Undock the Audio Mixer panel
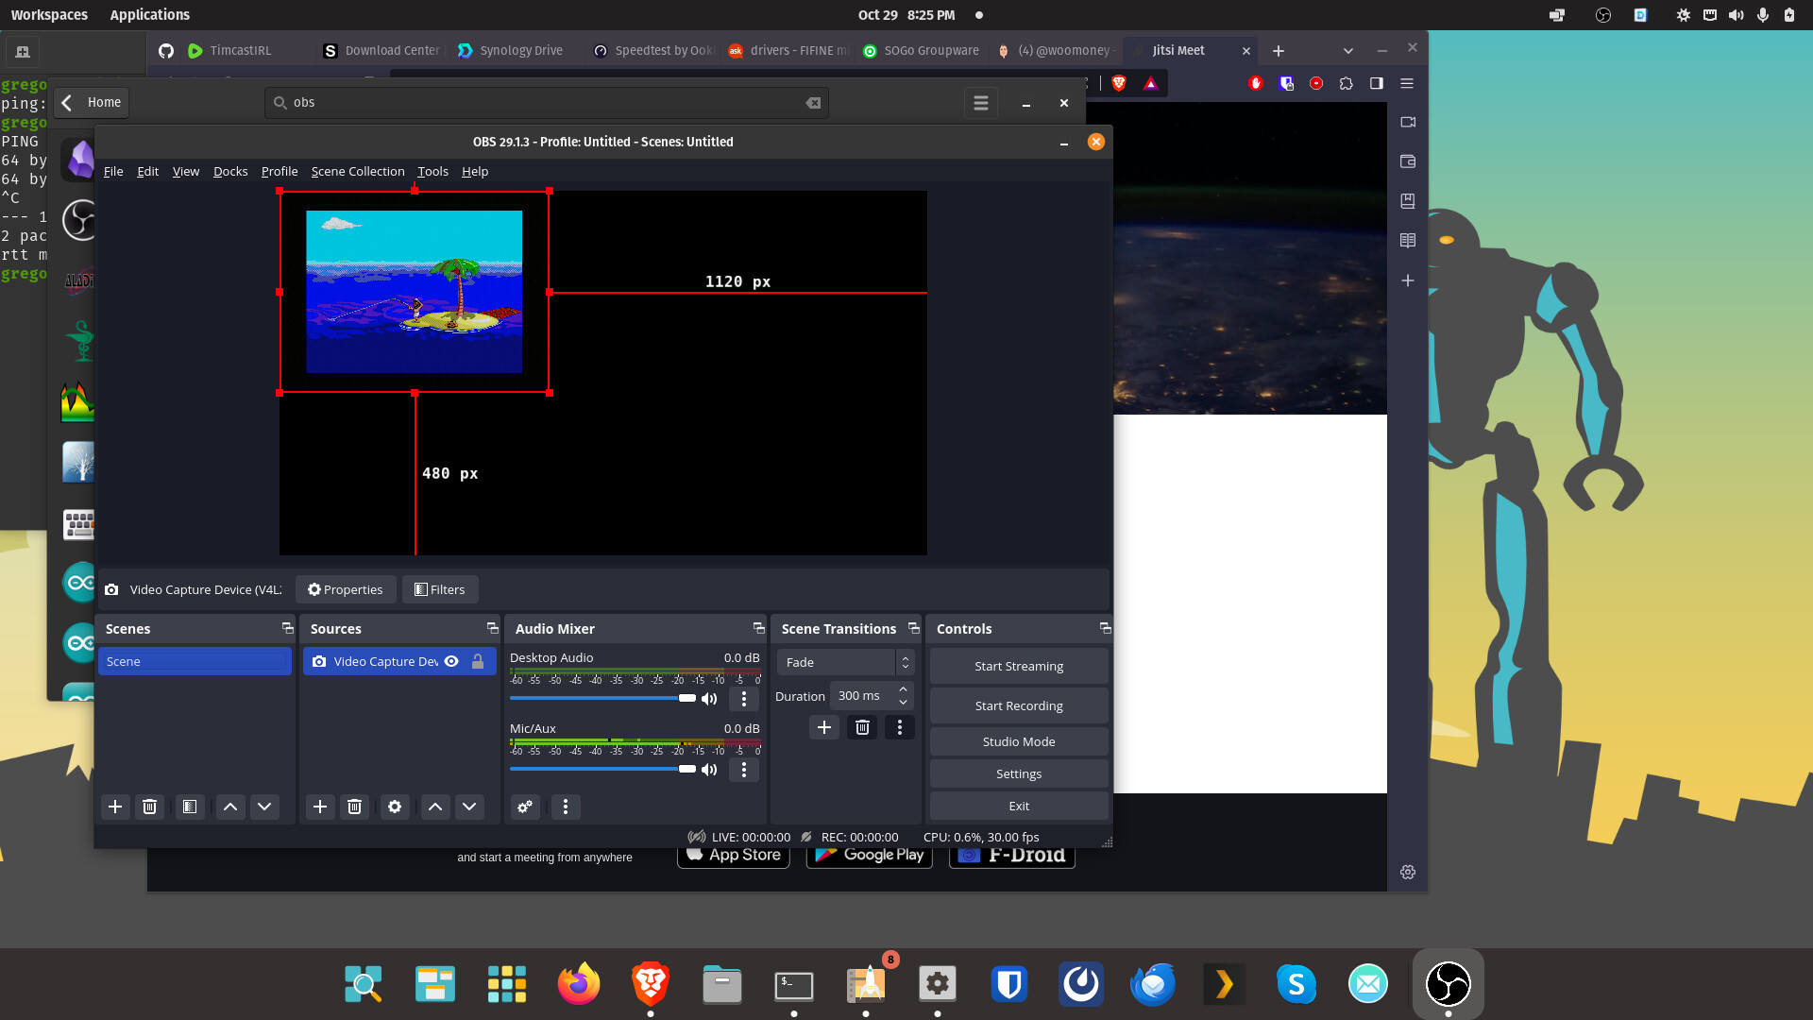1813x1020 pixels. [758, 628]
